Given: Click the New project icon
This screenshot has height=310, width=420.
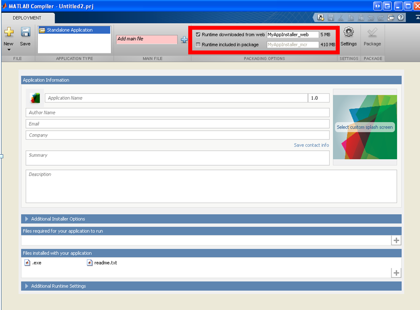Looking at the screenshot, I should (x=9, y=33).
